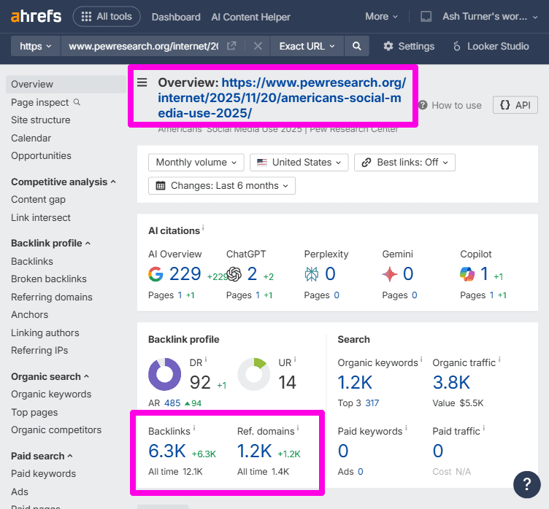Click the Copilot logo icon
This screenshot has height=509, width=549.
coord(467,274)
